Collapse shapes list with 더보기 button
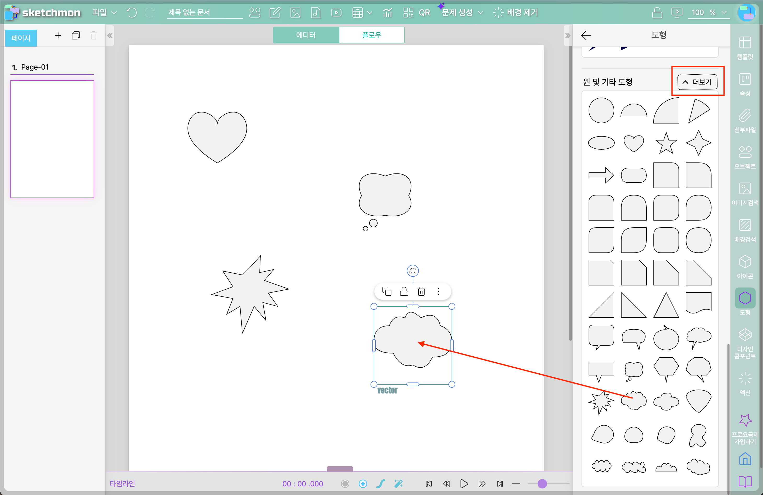 [697, 82]
